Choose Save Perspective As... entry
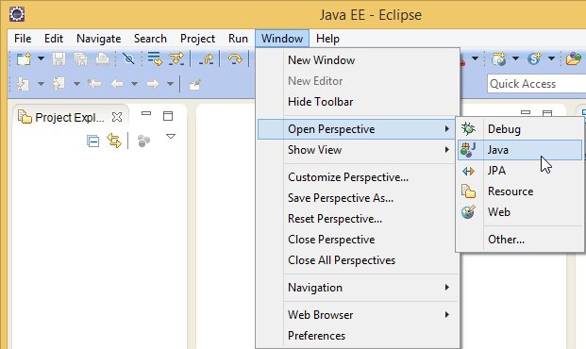 tap(358, 198)
